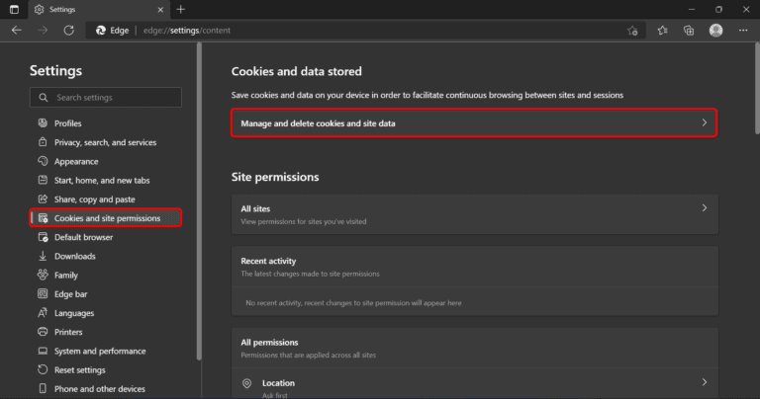
Task: Navigate to System and performance settings
Action: (x=99, y=351)
